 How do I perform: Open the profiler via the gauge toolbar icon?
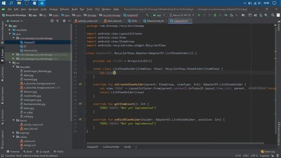tap(226, 15)
